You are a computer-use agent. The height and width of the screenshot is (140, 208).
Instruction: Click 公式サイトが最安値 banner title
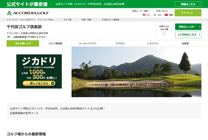(x=27, y=4)
